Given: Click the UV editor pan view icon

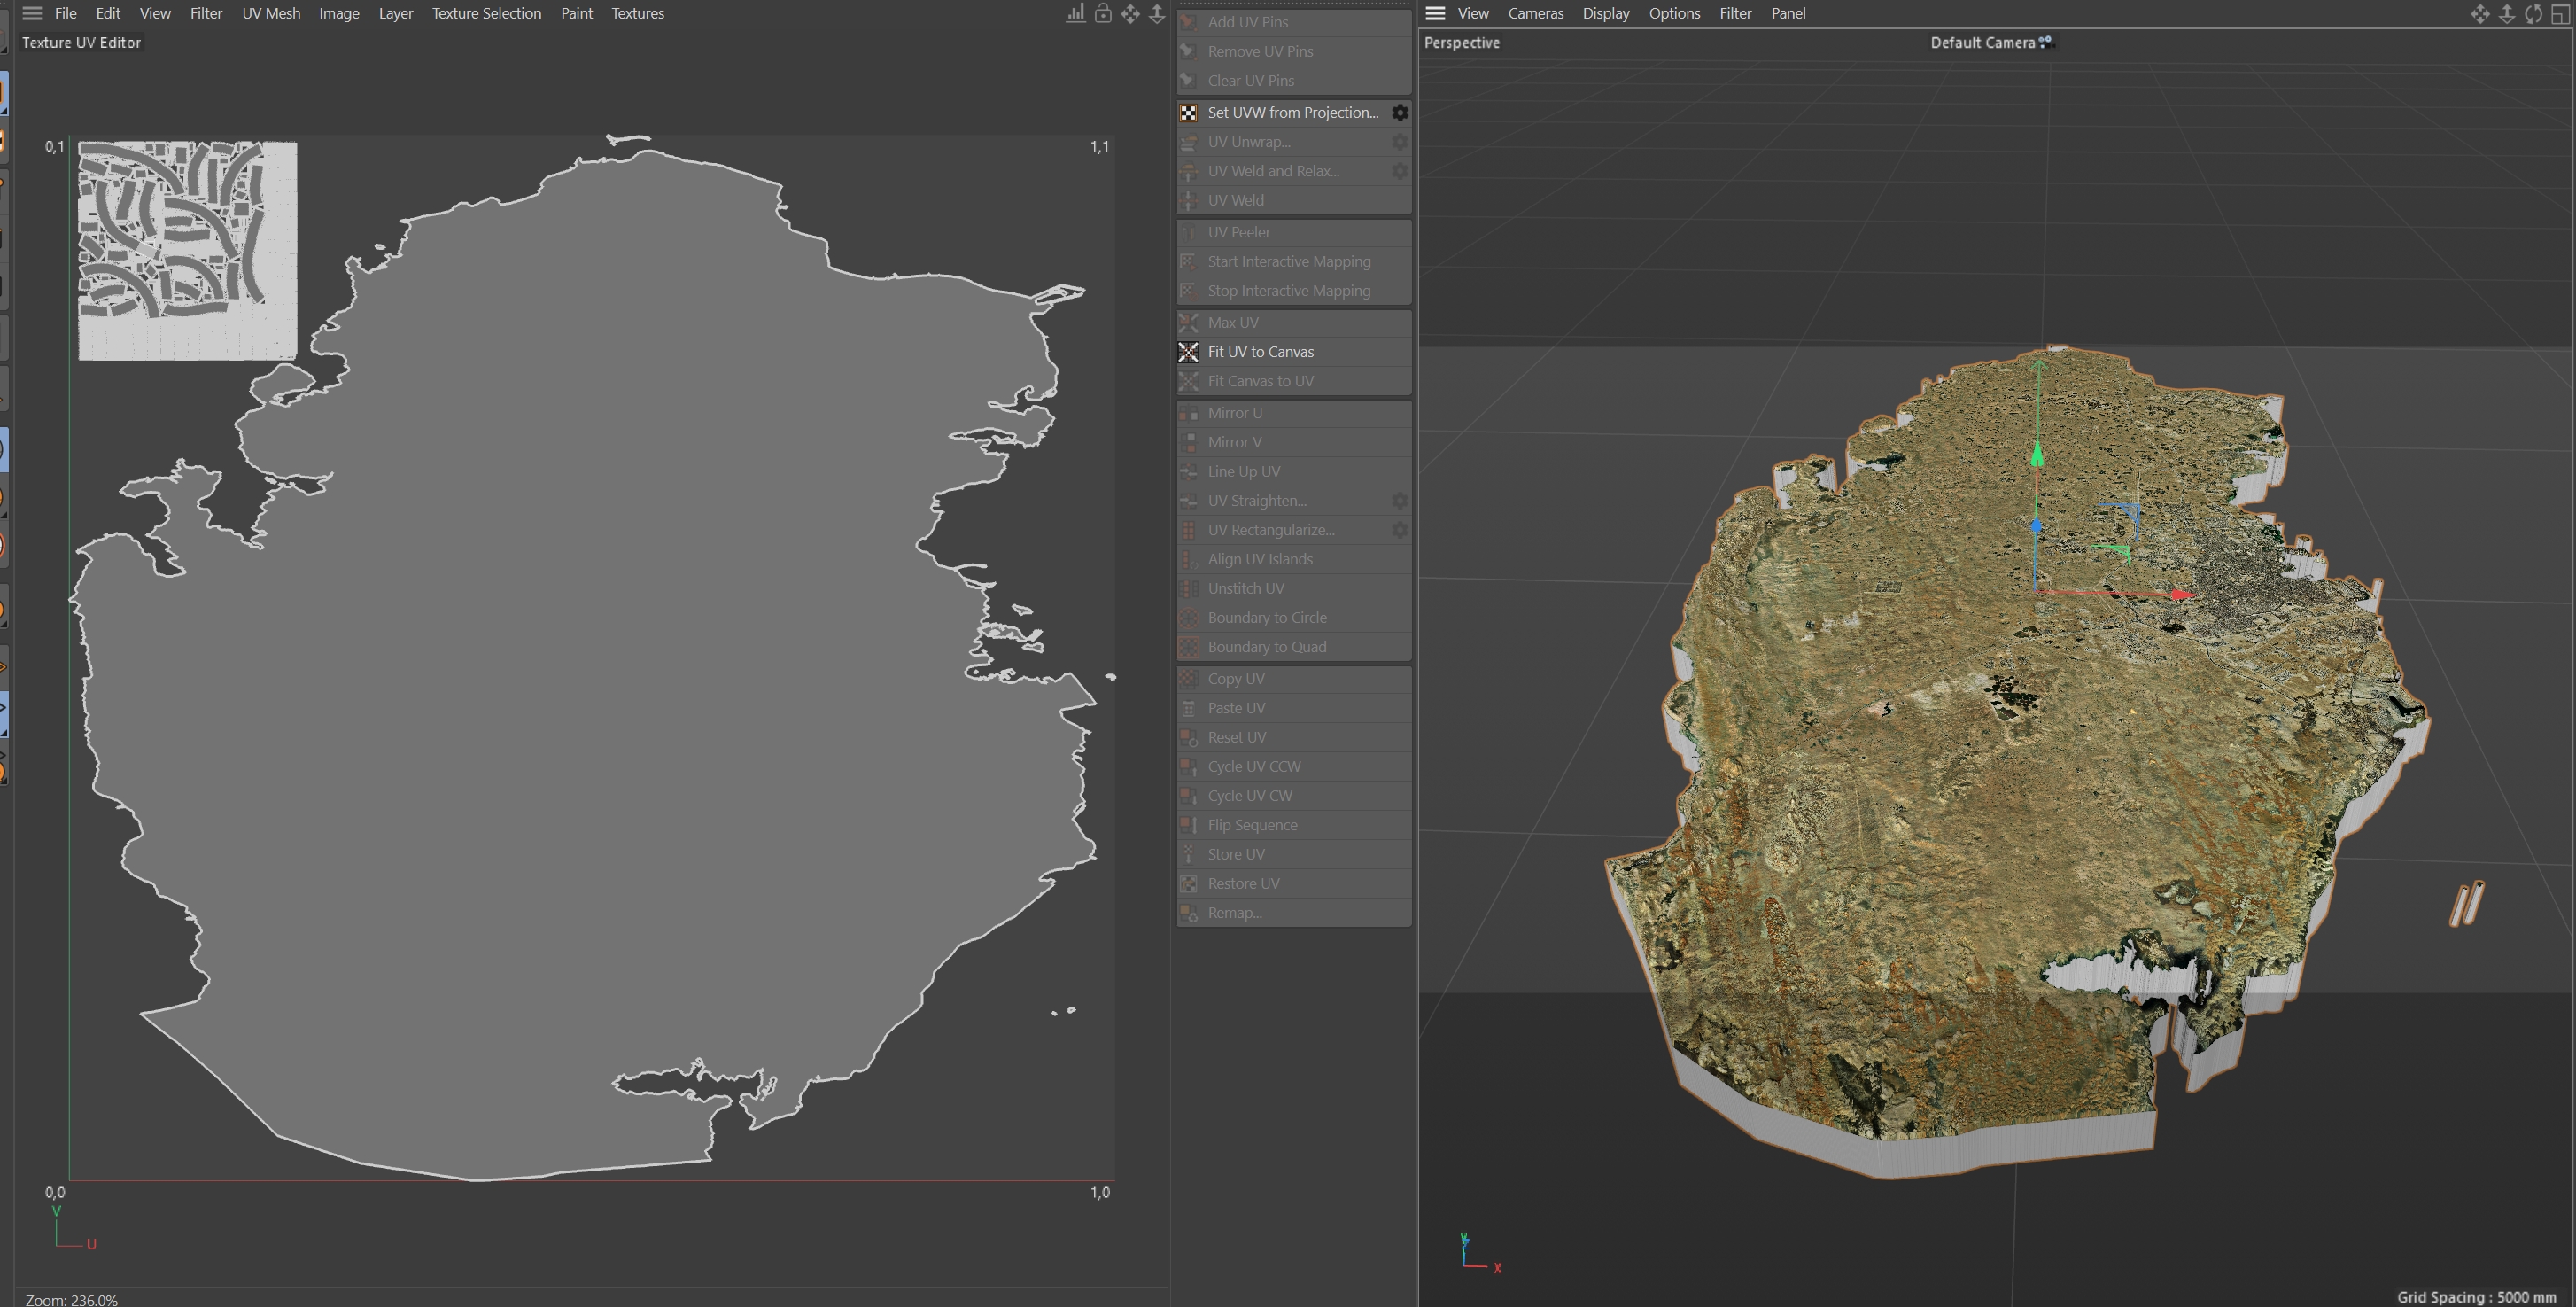Looking at the screenshot, I should (1130, 13).
